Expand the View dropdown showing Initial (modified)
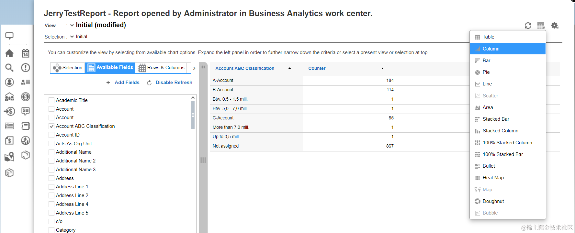This screenshot has height=233, width=575. [72, 25]
